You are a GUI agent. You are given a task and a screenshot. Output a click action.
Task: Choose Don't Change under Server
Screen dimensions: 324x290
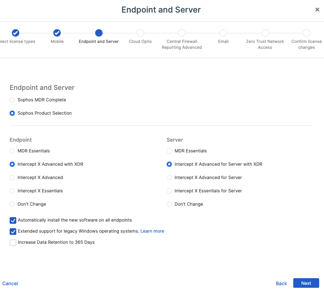click(169, 204)
